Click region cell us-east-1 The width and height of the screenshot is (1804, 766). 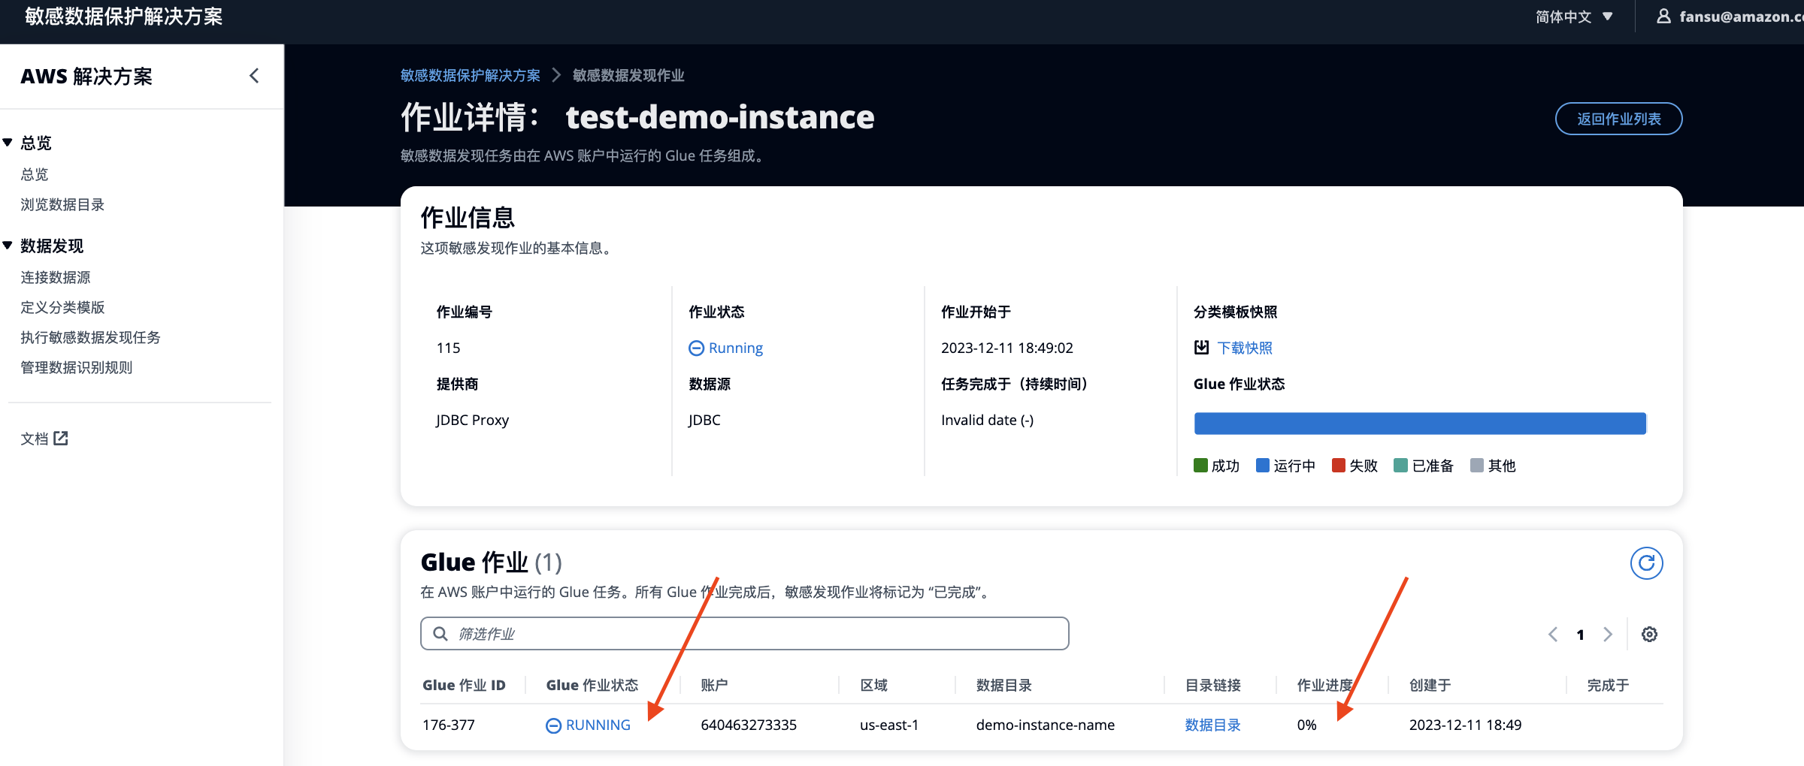[x=889, y=725]
